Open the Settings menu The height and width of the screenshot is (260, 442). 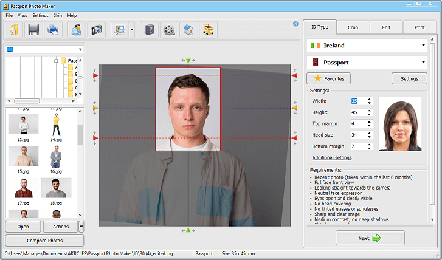pyautogui.click(x=40, y=16)
